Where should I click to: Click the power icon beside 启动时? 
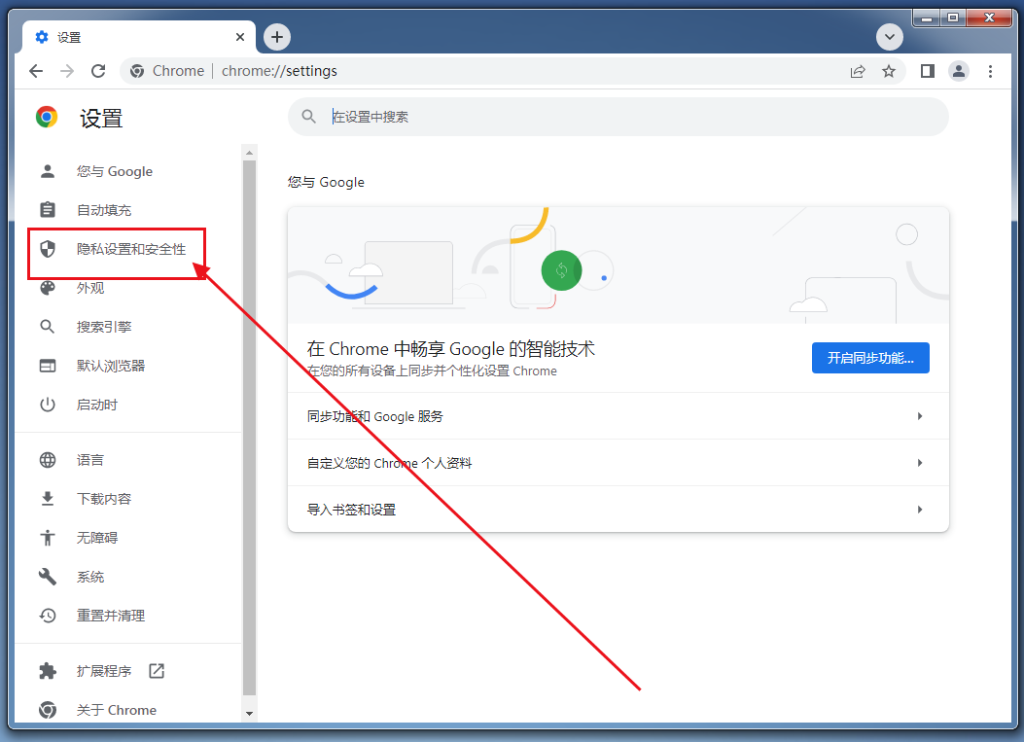48,405
